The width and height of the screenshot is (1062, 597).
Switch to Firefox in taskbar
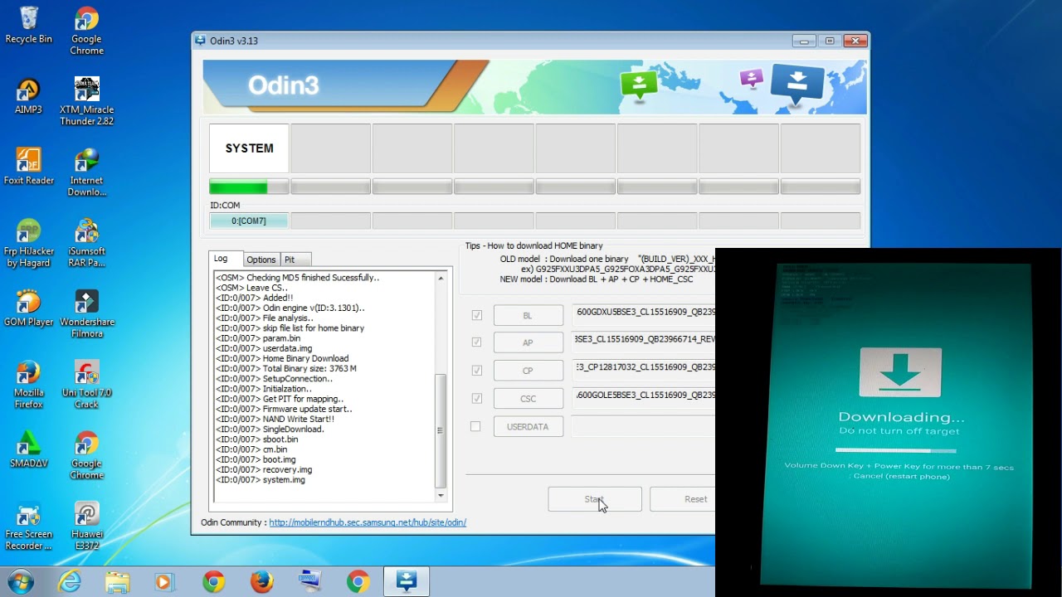[261, 582]
